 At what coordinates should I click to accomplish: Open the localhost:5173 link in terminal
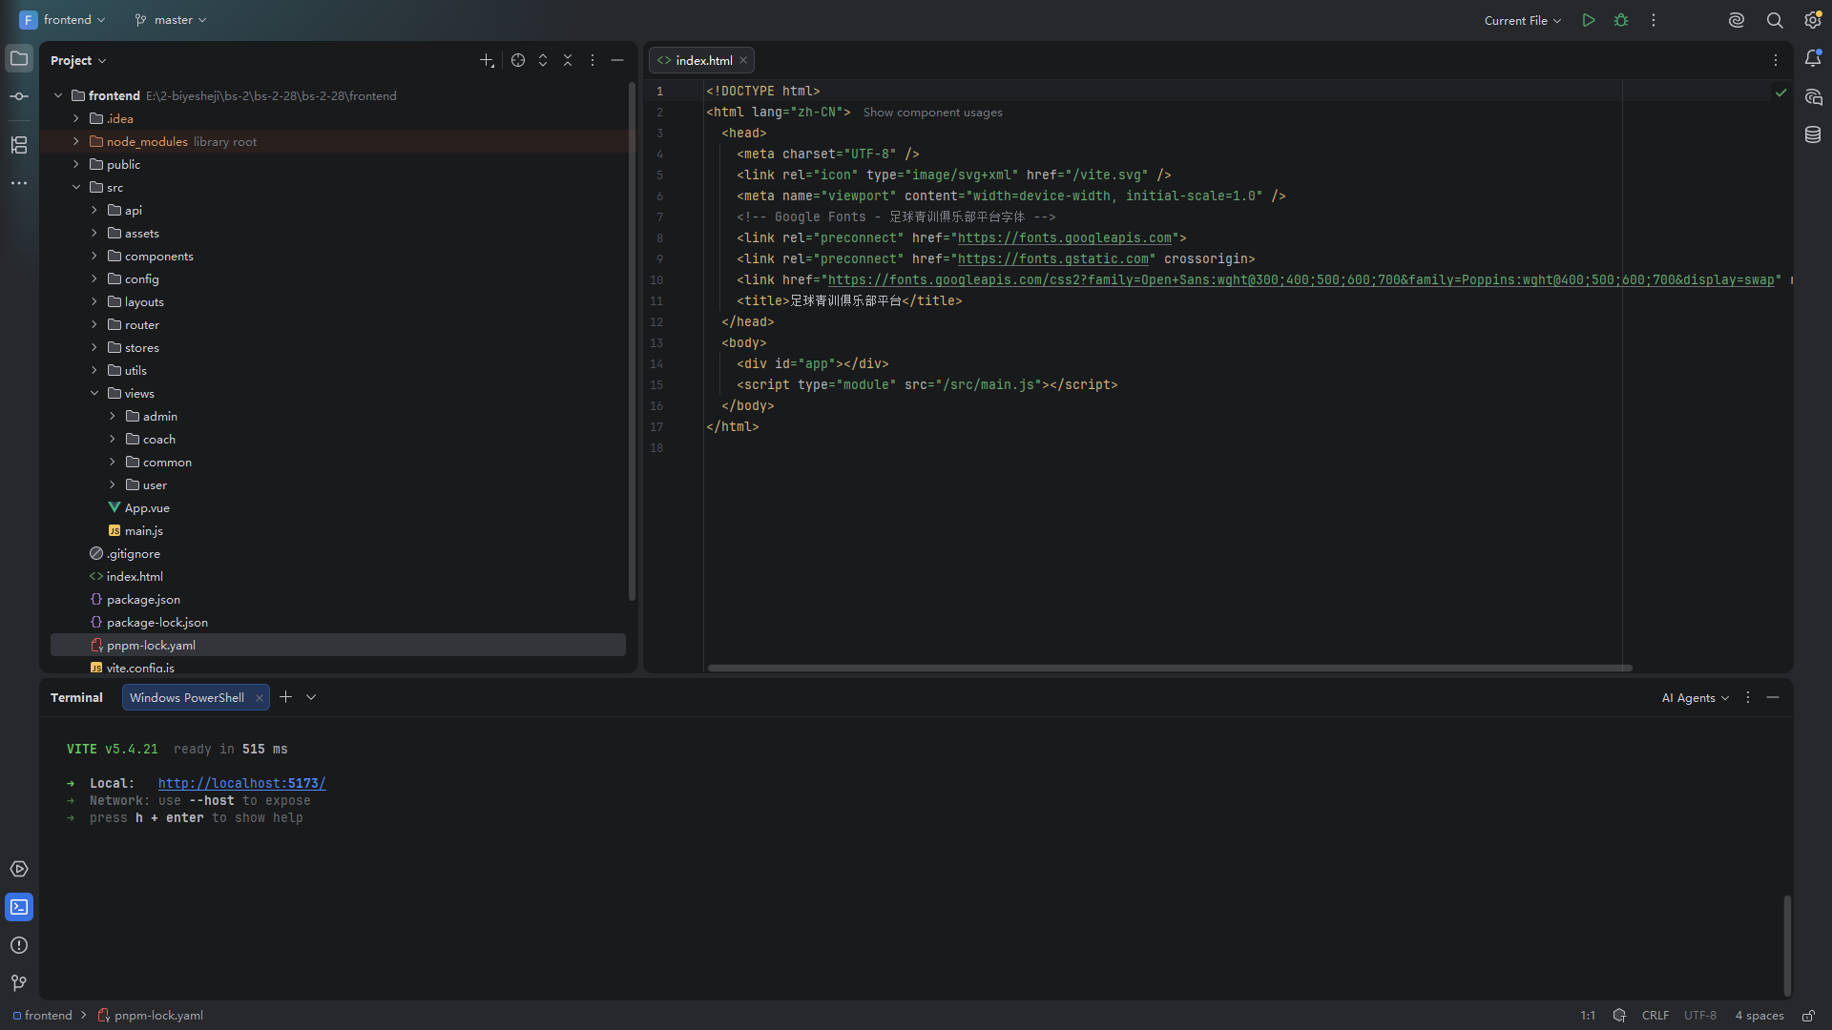pyautogui.click(x=241, y=783)
